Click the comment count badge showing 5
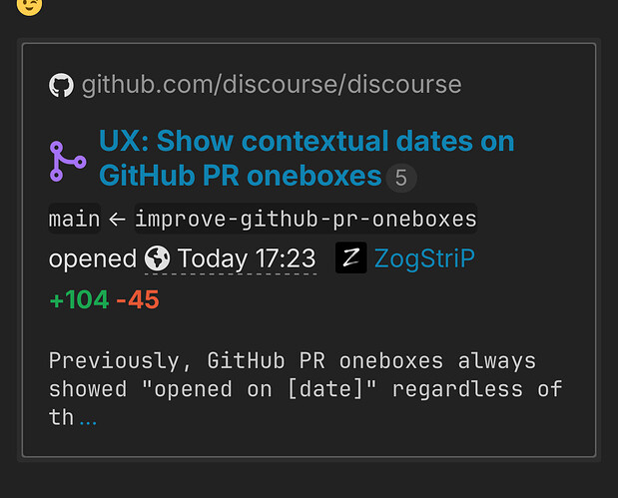Viewport: 618px width, 498px height. click(x=401, y=178)
